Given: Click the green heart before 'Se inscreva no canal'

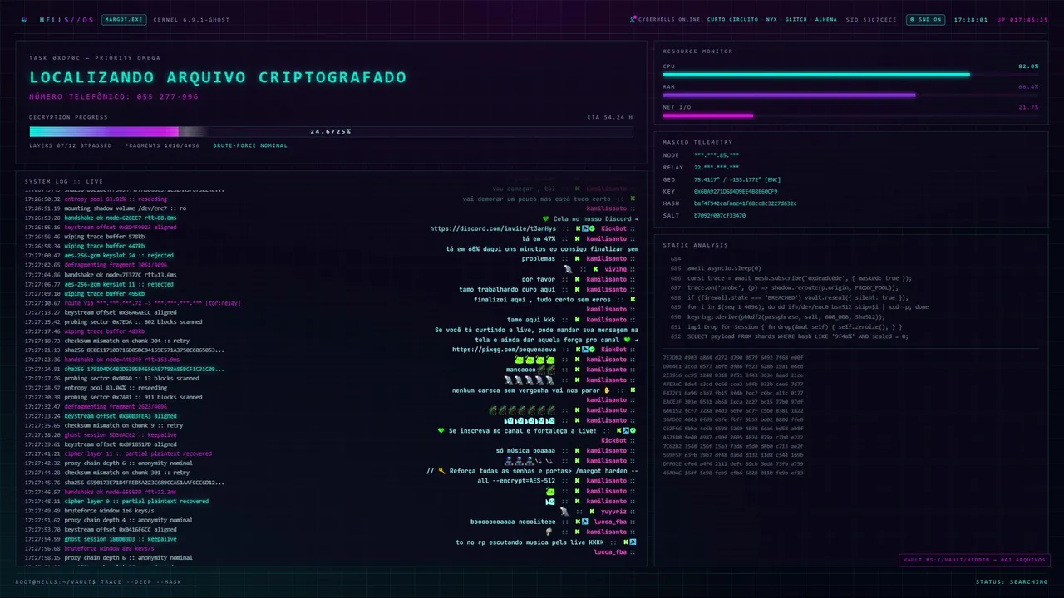Looking at the screenshot, I should pyautogui.click(x=441, y=430).
